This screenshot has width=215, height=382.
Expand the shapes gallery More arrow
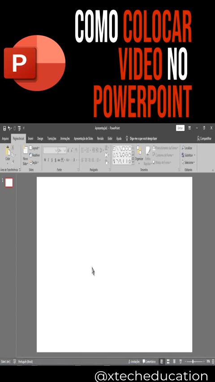tap(133, 162)
